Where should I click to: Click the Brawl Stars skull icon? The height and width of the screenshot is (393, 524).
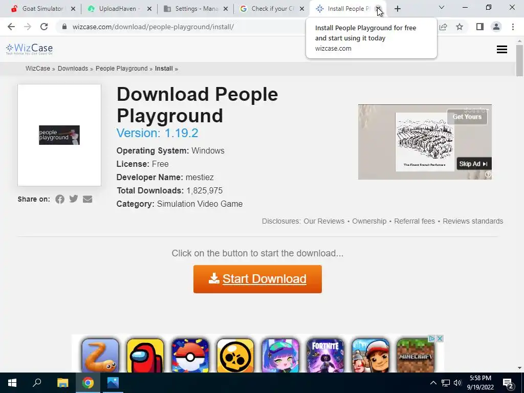pyautogui.click(x=235, y=356)
